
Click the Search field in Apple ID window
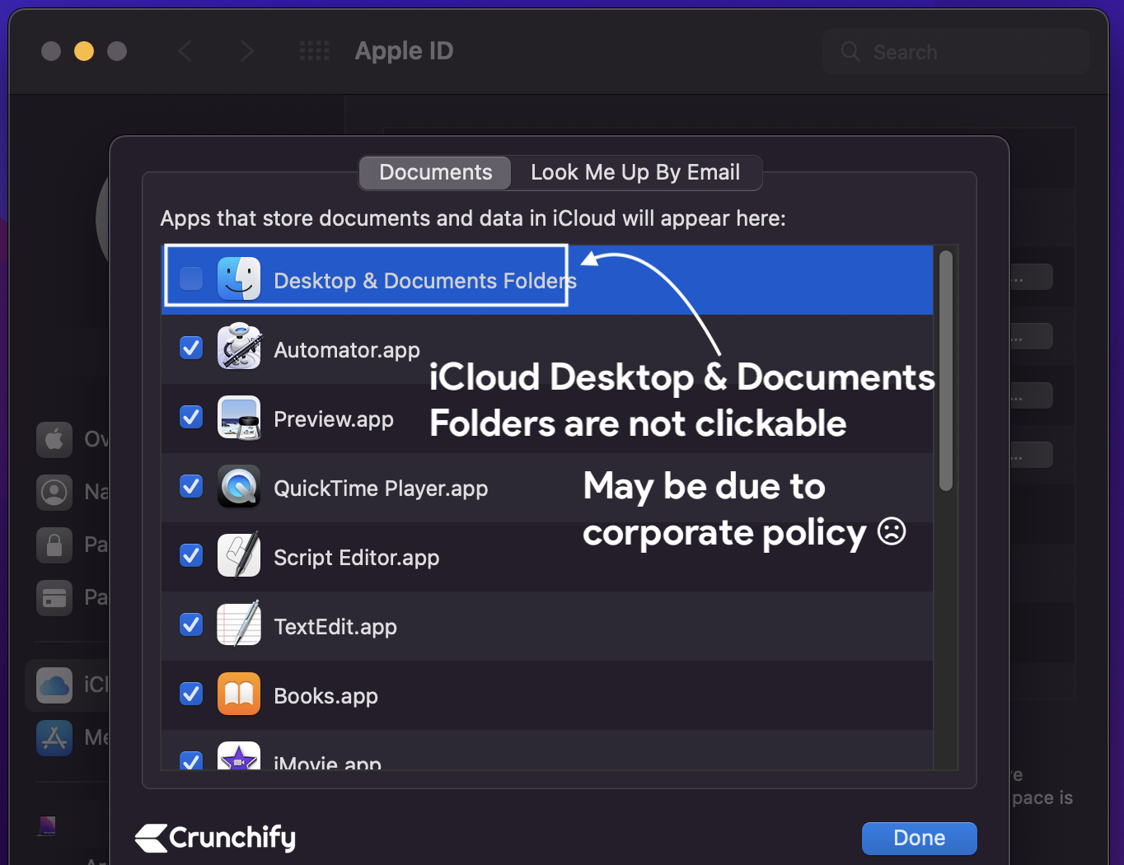click(x=956, y=52)
